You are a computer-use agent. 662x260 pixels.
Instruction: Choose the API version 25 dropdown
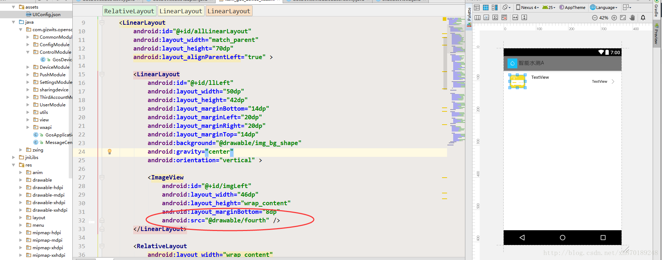(x=549, y=8)
